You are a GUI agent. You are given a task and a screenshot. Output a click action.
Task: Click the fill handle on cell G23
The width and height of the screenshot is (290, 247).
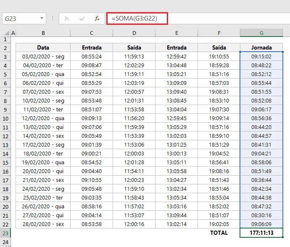tap(283, 237)
